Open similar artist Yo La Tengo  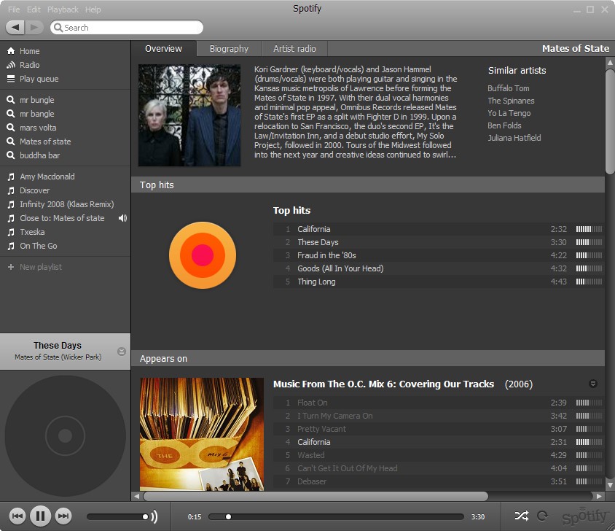pyautogui.click(x=509, y=113)
